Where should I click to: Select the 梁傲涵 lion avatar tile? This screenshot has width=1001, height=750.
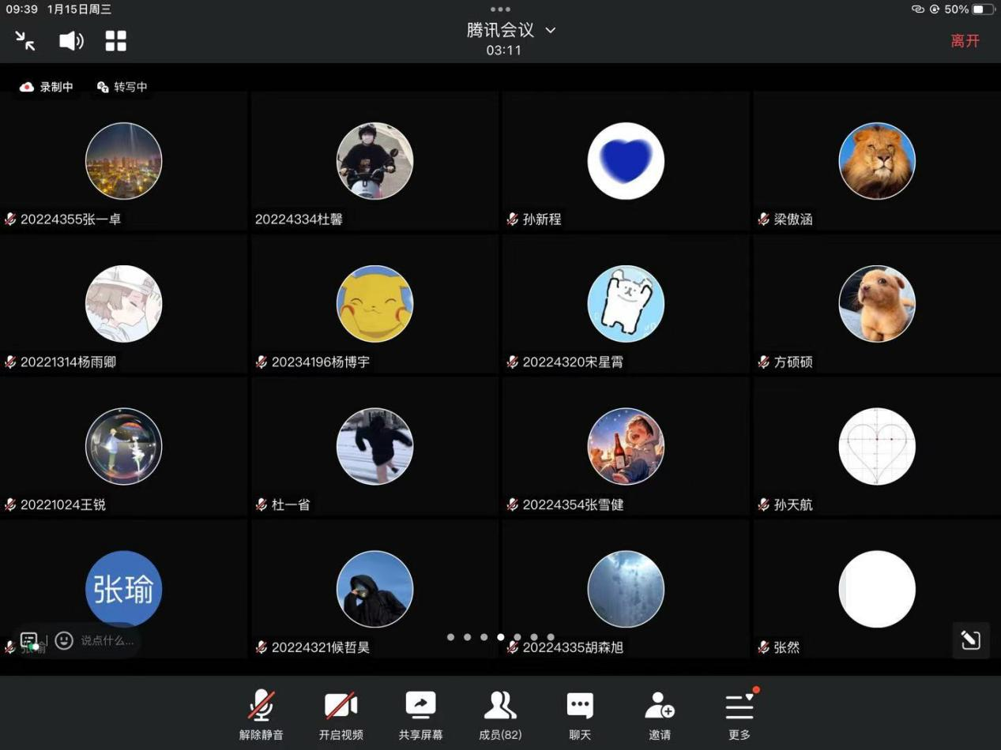click(876, 161)
